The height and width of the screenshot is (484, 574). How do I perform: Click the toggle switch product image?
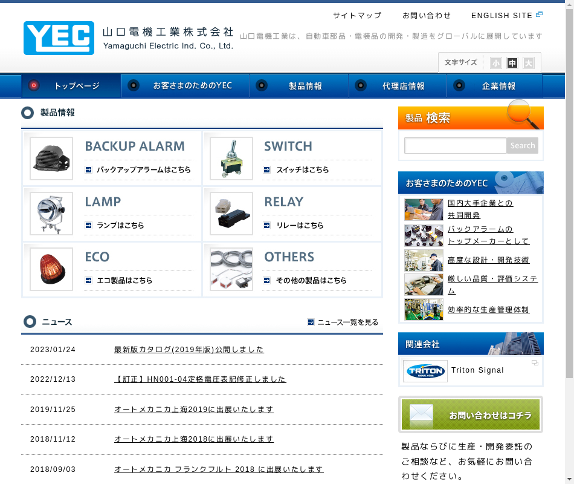tap(231, 159)
